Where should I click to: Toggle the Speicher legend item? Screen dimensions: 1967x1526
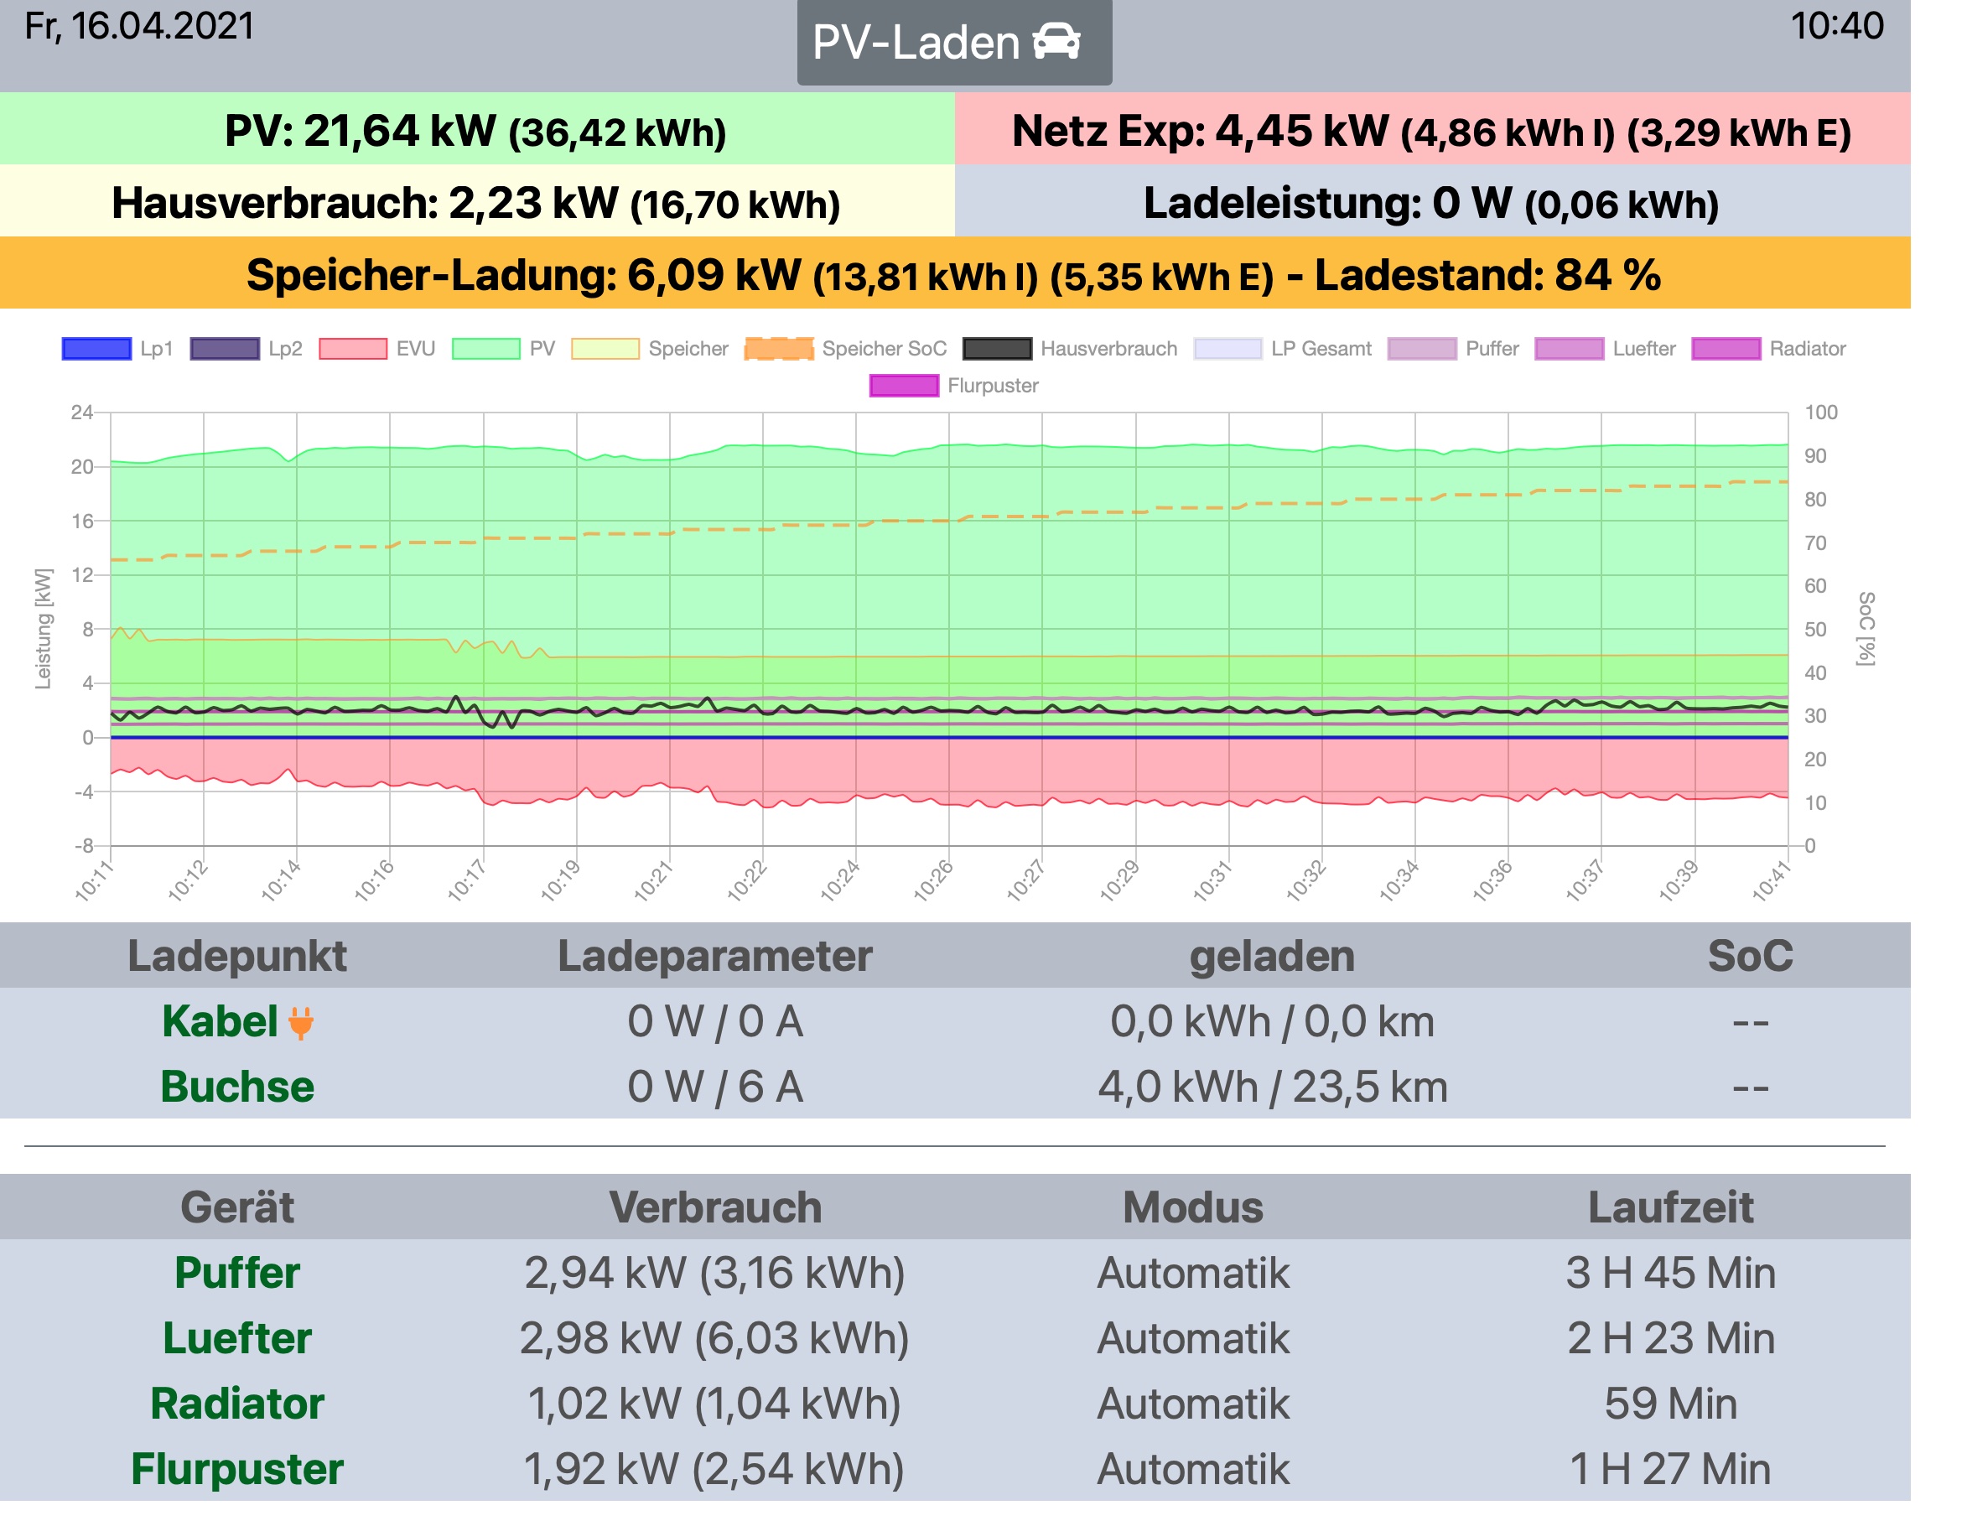[x=605, y=349]
